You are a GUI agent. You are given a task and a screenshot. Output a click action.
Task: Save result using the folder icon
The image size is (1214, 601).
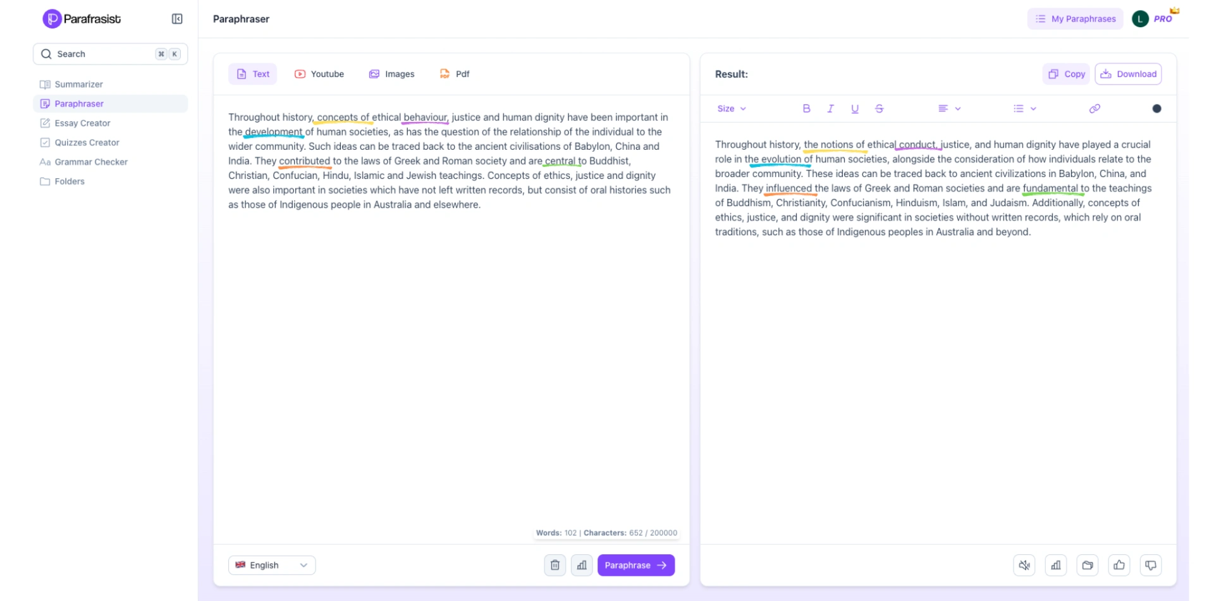(x=1088, y=565)
